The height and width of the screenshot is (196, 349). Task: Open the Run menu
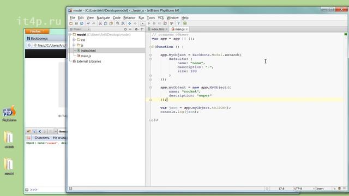tap(141, 17)
